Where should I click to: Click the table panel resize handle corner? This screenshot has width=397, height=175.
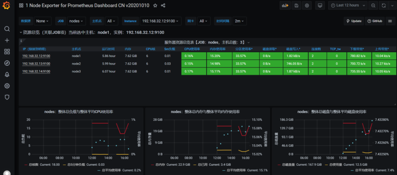tap(395, 104)
